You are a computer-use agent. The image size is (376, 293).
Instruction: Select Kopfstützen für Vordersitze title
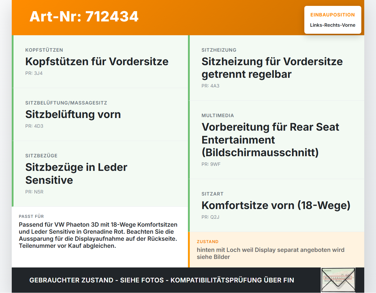click(x=97, y=61)
